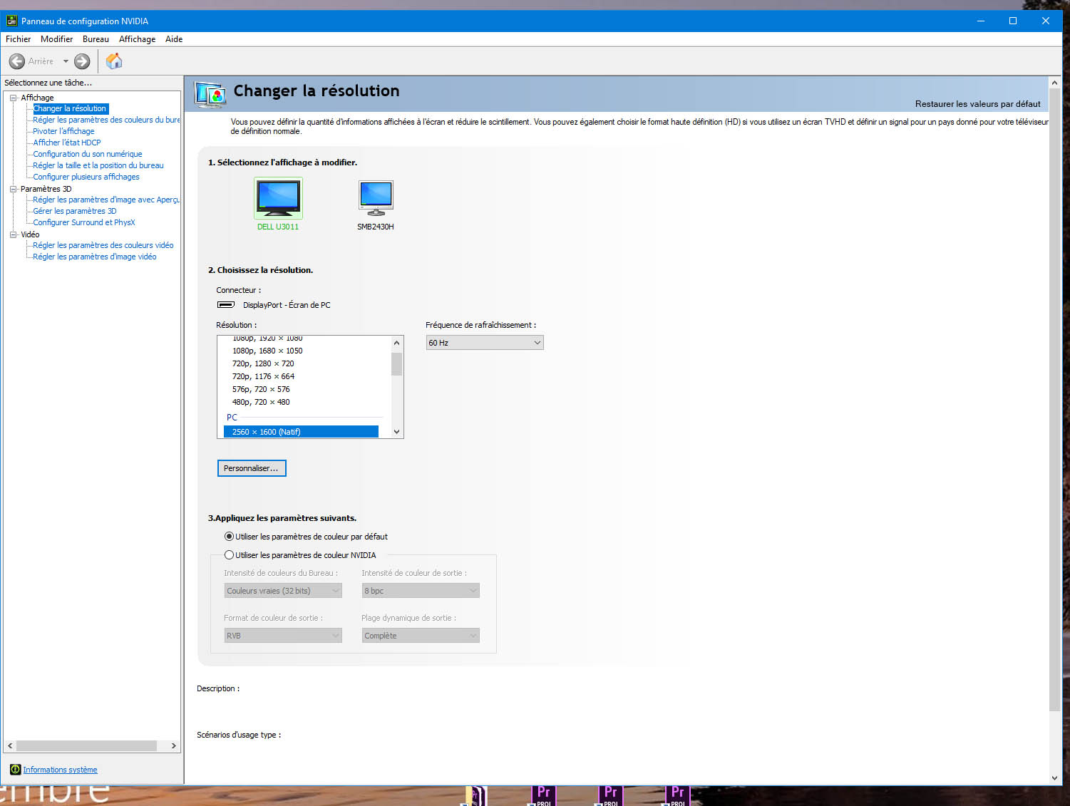Open the Aide menu
This screenshot has height=806, width=1070.
(174, 39)
